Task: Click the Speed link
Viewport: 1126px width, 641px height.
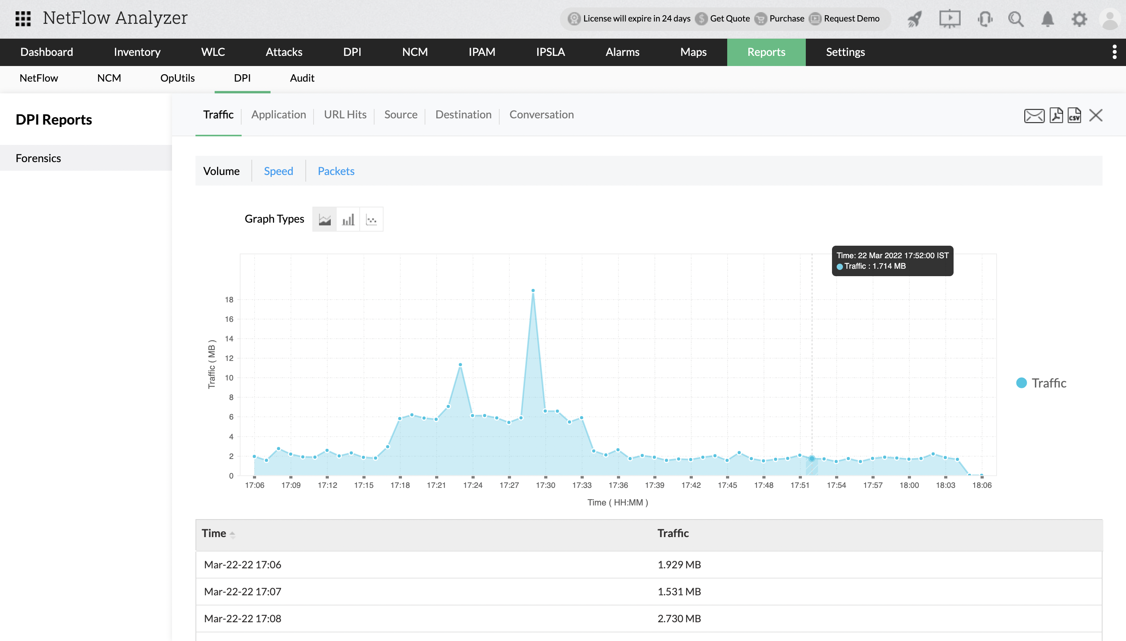Action: pyautogui.click(x=278, y=171)
